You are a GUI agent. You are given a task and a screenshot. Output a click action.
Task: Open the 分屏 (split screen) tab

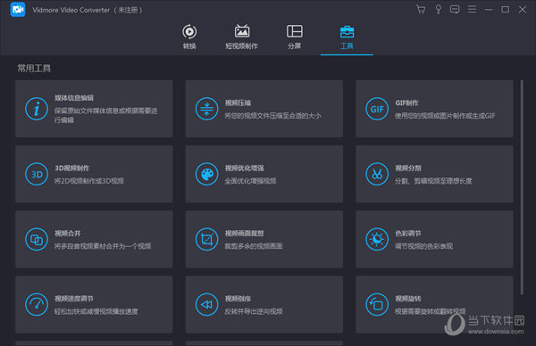pos(294,37)
